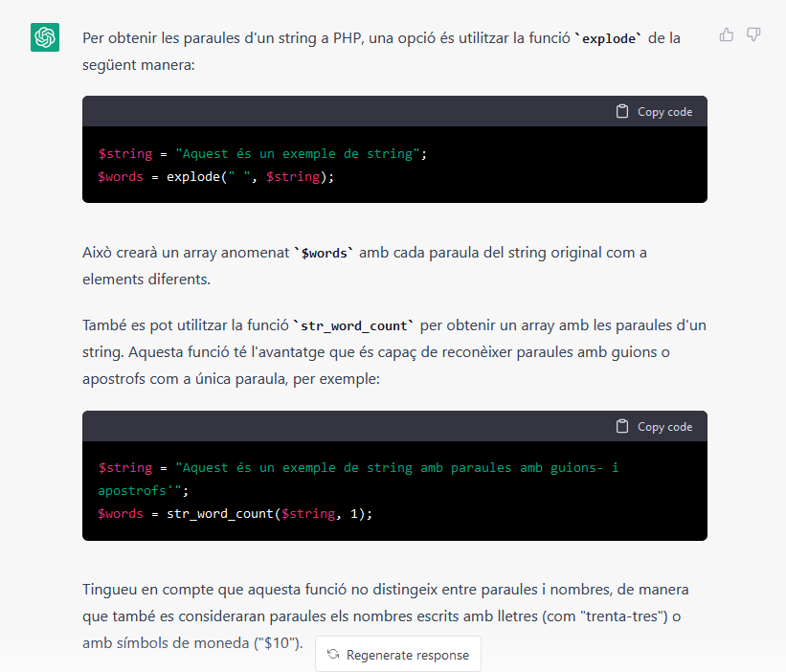Image resolution: width=786 pixels, height=672 pixels.
Task: Click the str_word_count($string, 1) code line
Action: pos(236,514)
